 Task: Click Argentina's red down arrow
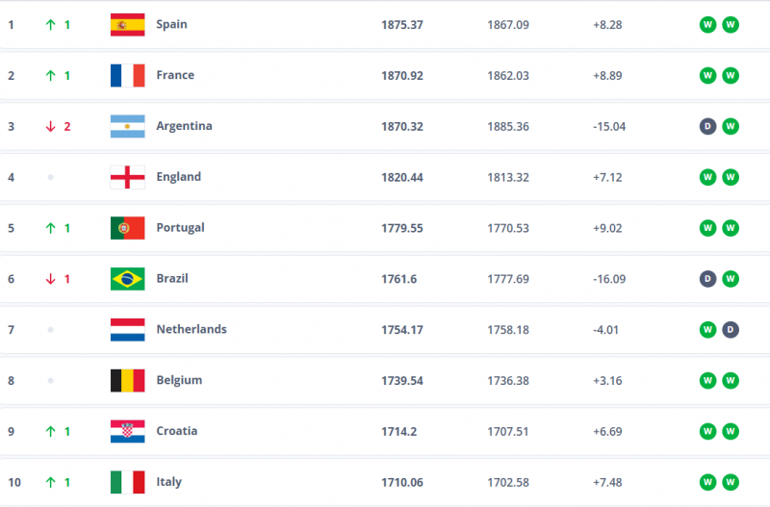[50, 126]
